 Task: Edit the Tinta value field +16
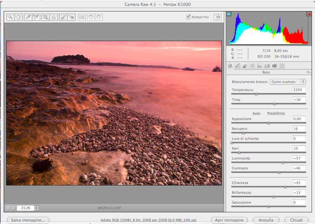click(299, 99)
